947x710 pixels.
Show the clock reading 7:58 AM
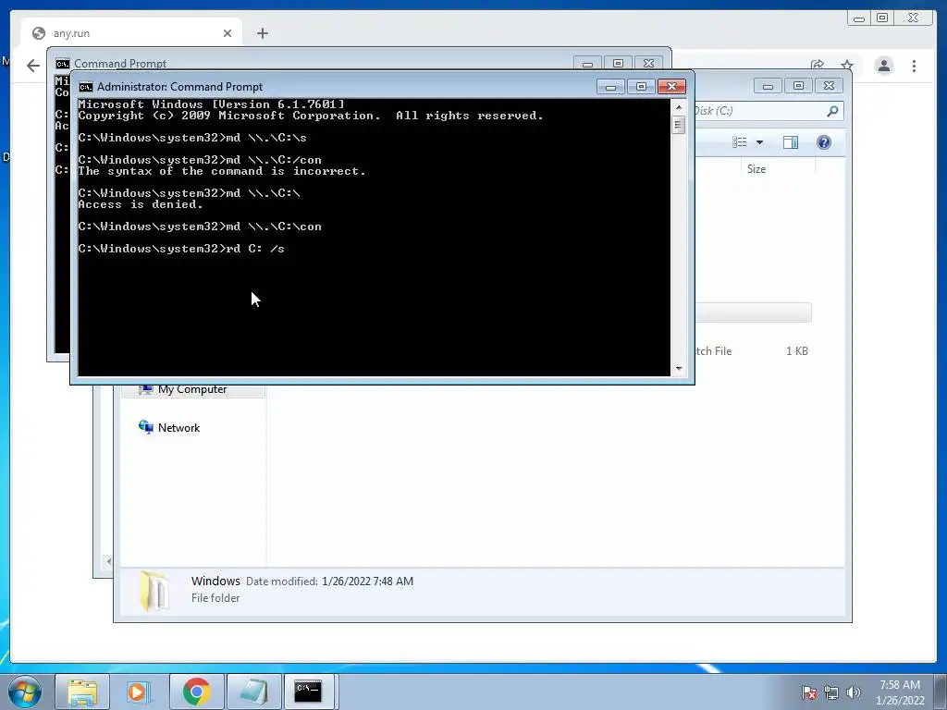(x=899, y=685)
